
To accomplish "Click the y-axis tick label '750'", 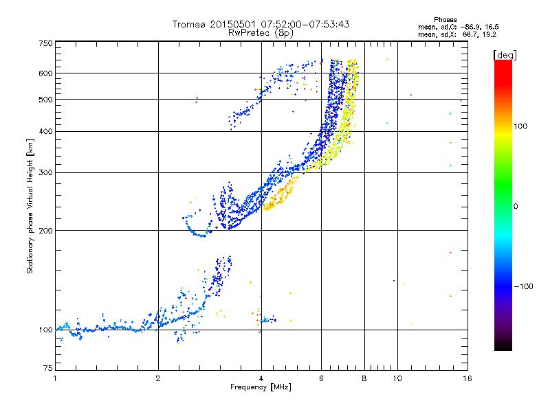I will coord(45,43).
